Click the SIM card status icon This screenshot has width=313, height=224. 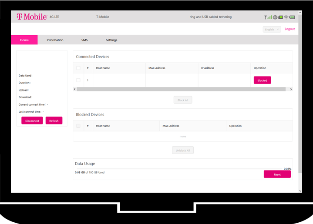click(280, 17)
